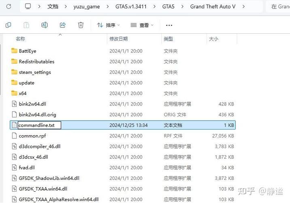This screenshot has width=290, height=203.
Task: Click the common.rpf file name
Action: (32, 136)
